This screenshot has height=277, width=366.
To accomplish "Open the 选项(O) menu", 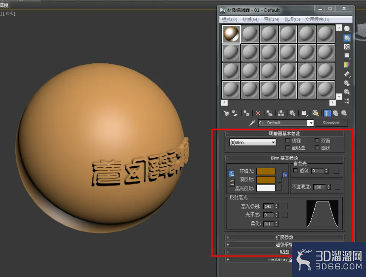I will point(292,19).
